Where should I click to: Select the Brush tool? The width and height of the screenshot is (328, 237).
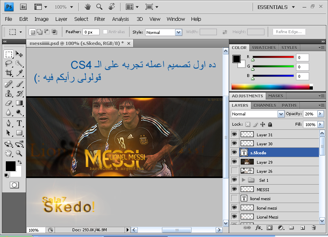point(19,84)
